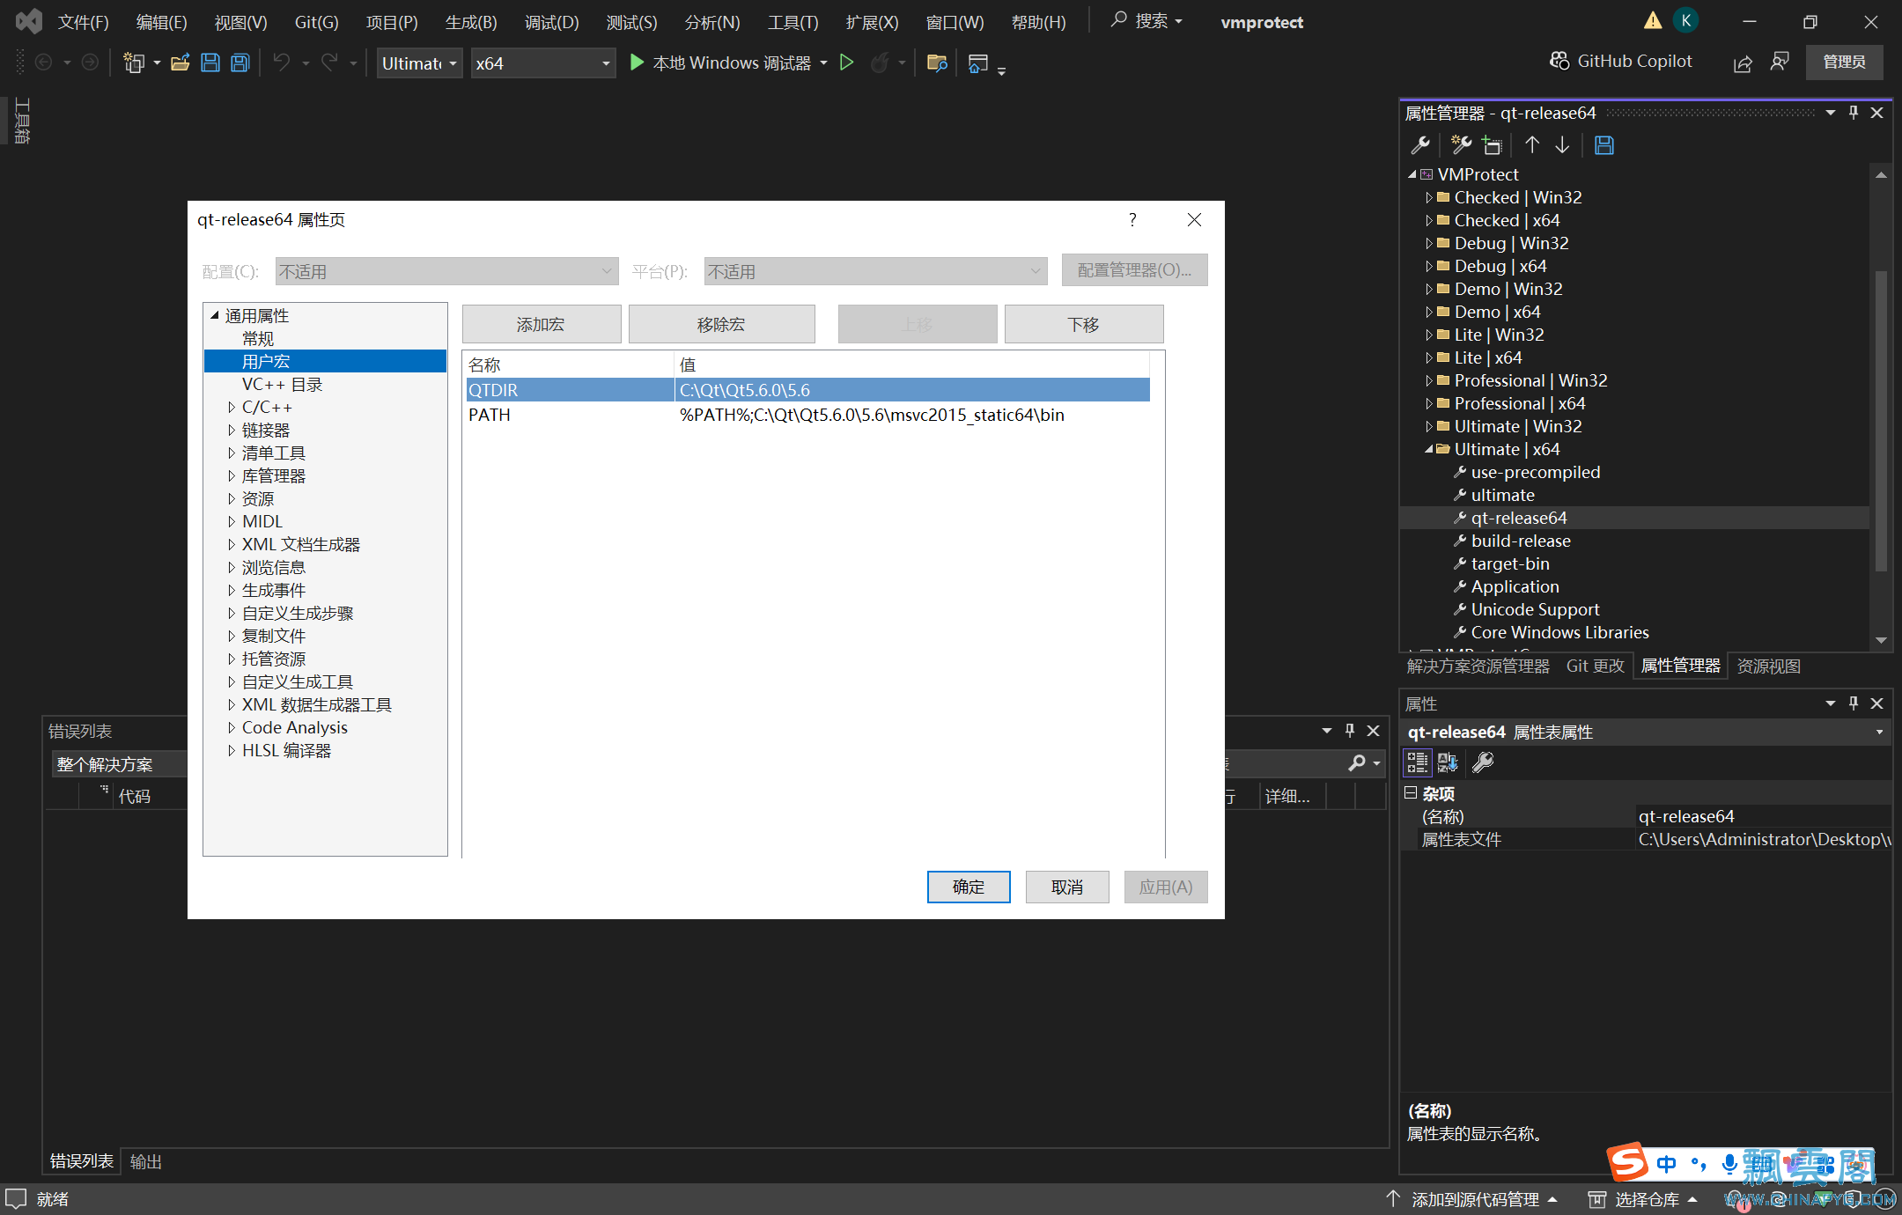The height and width of the screenshot is (1215, 1902).
Task: Switch to 资源视图 tab
Action: pyautogui.click(x=1768, y=666)
